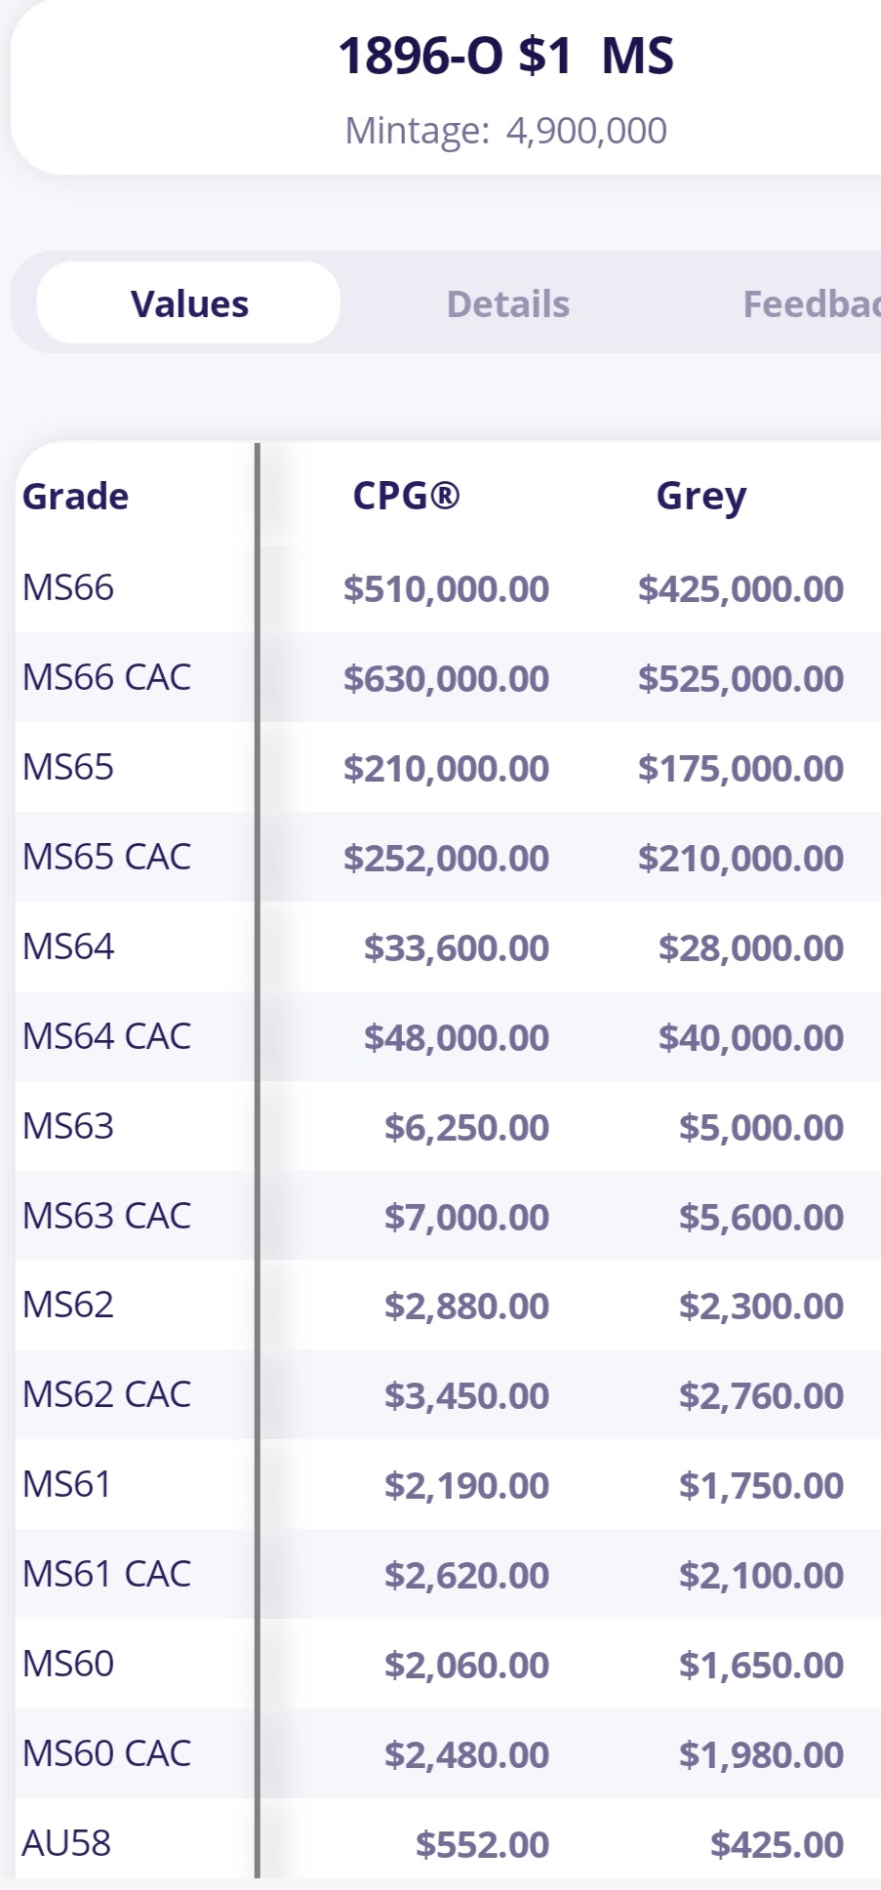Viewport: 881px width, 1890px height.
Task: Click the MS63 Grey price $5,000.00
Action: pyautogui.click(x=761, y=1128)
